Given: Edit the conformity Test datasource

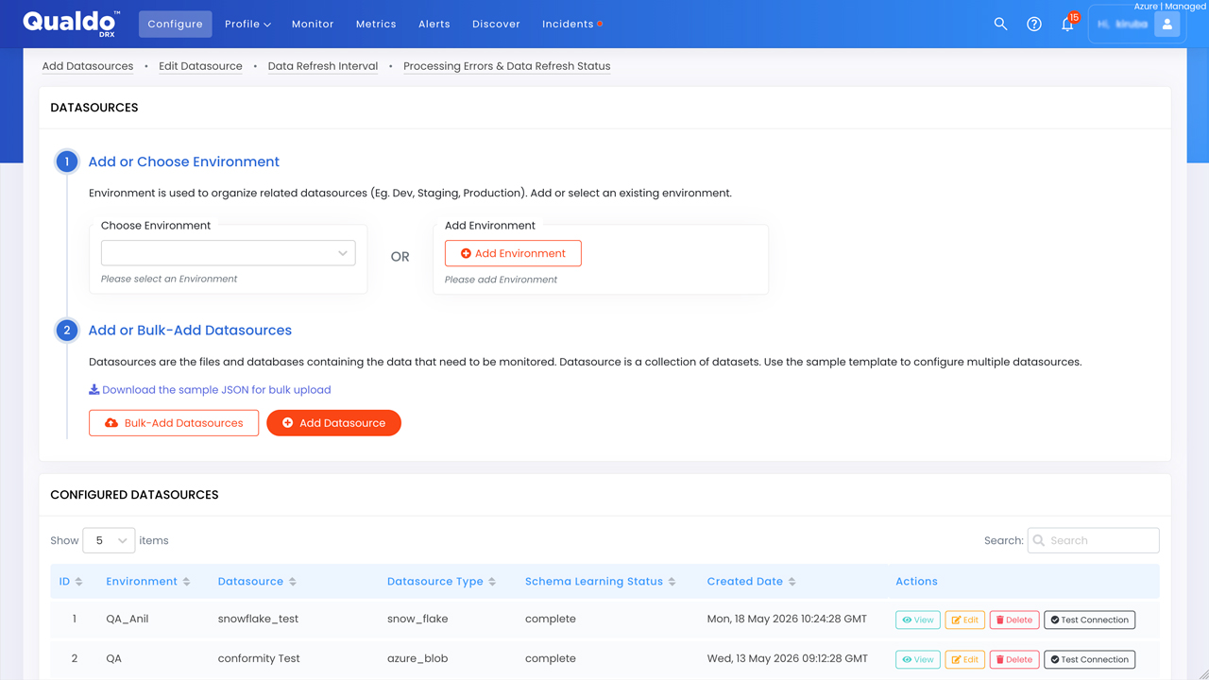Looking at the screenshot, I should 965,659.
